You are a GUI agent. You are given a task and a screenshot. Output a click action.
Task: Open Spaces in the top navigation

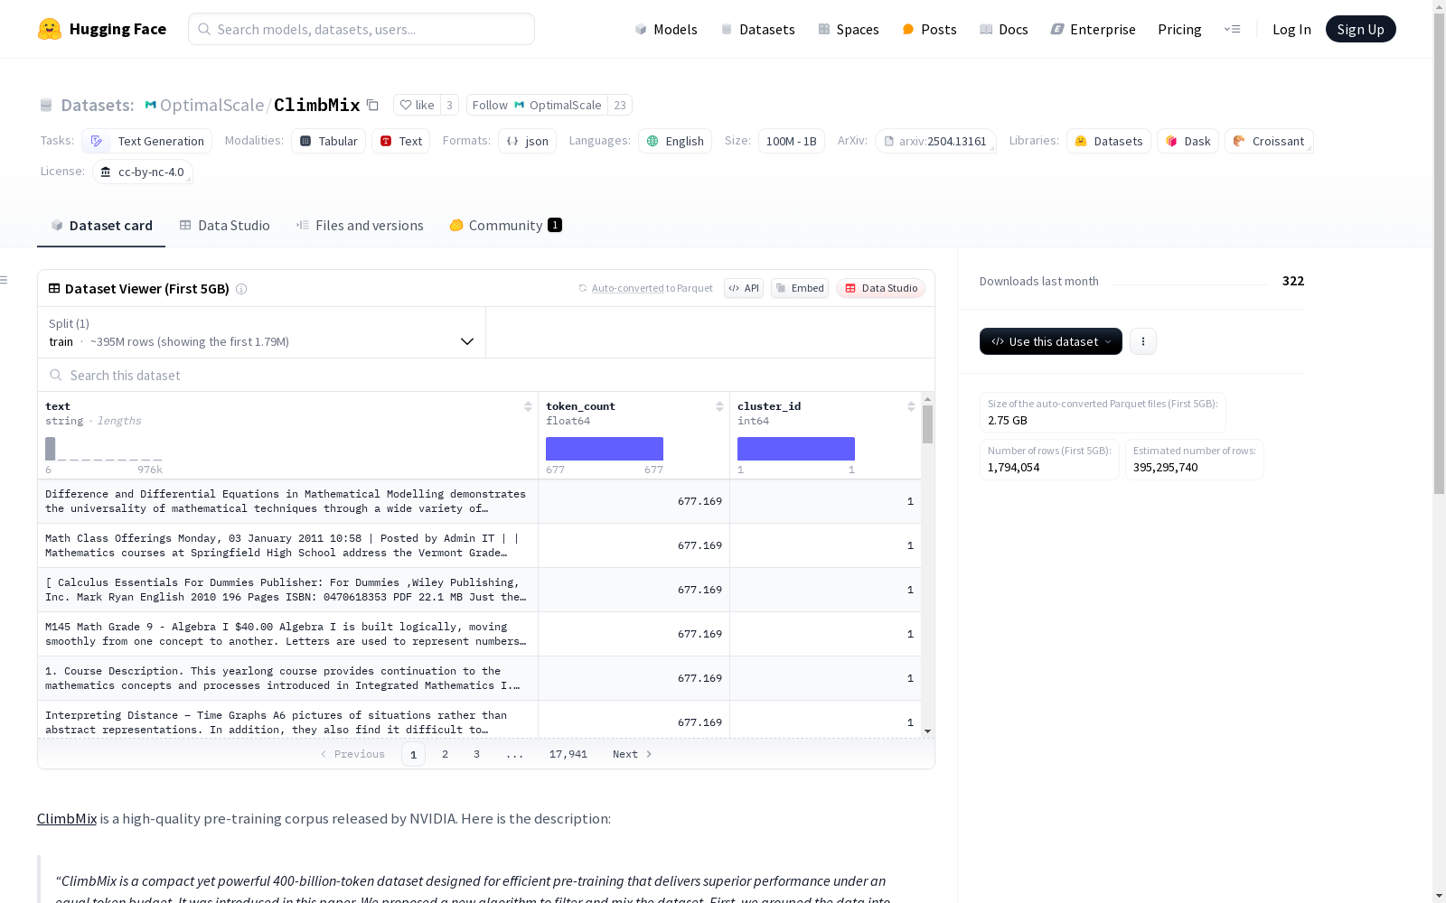(x=849, y=29)
